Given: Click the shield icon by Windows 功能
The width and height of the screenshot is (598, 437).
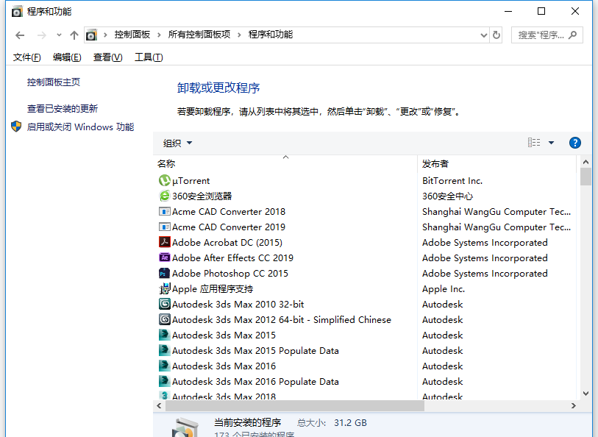Looking at the screenshot, I should point(16,127).
